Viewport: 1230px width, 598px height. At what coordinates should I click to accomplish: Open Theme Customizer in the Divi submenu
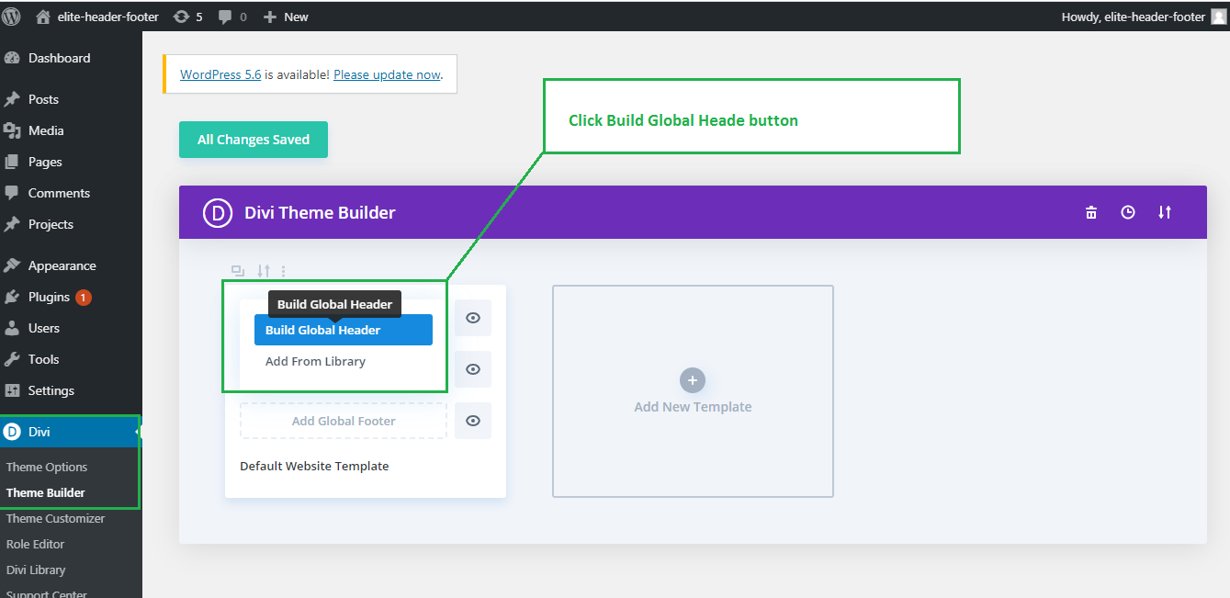point(56,518)
